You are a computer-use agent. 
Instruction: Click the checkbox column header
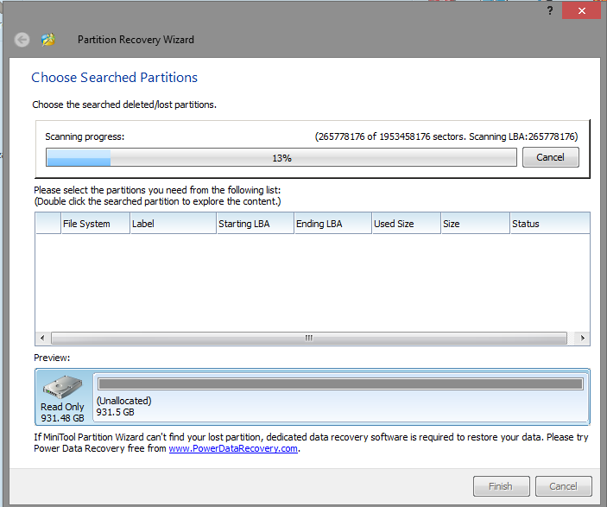pos(48,224)
